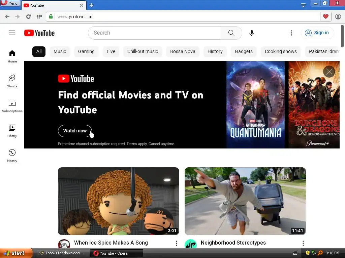Viewport: 345px width, 258px height.
Task: Select the Gaming filter chip
Action: pos(86,51)
